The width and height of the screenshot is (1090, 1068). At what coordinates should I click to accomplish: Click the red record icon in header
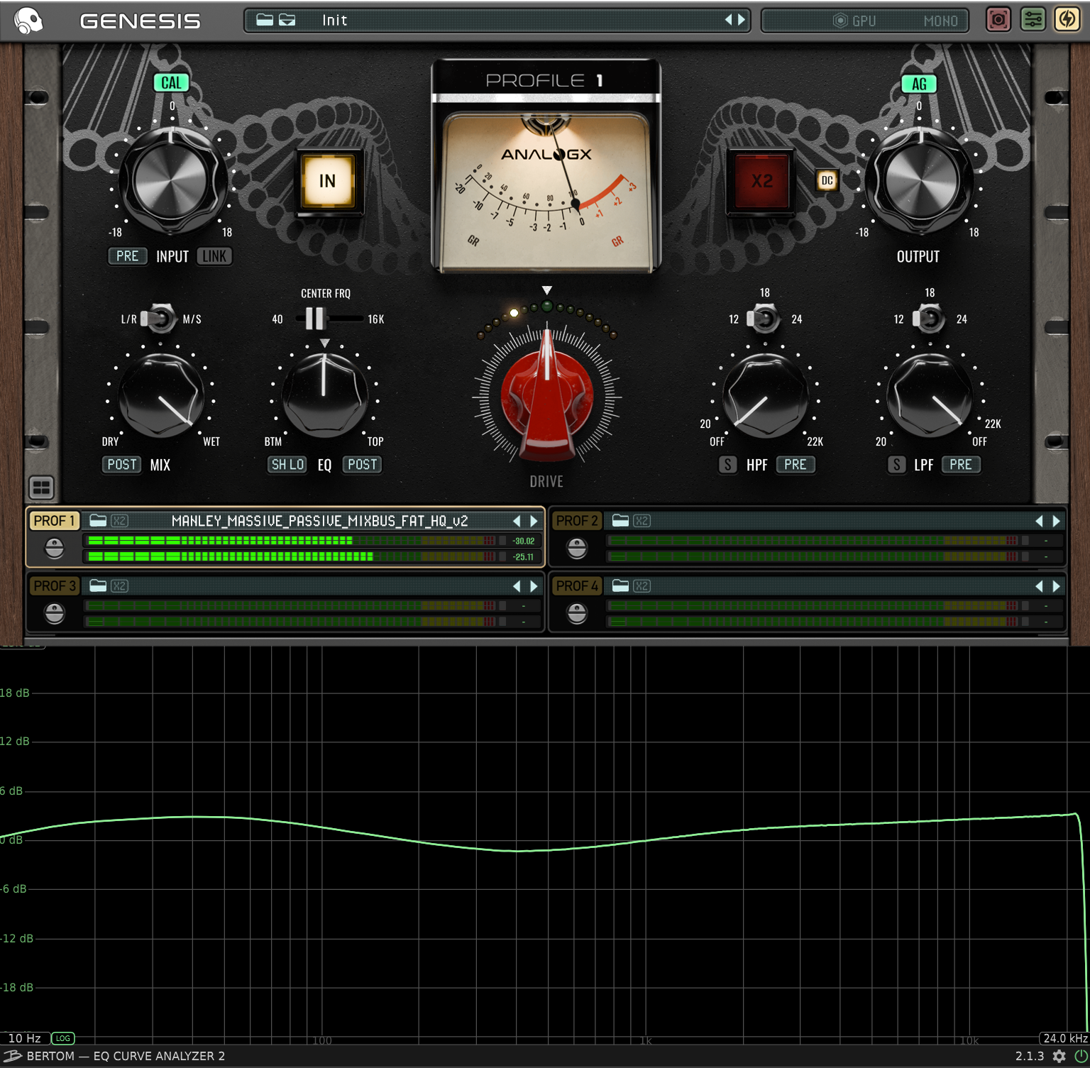(x=998, y=20)
